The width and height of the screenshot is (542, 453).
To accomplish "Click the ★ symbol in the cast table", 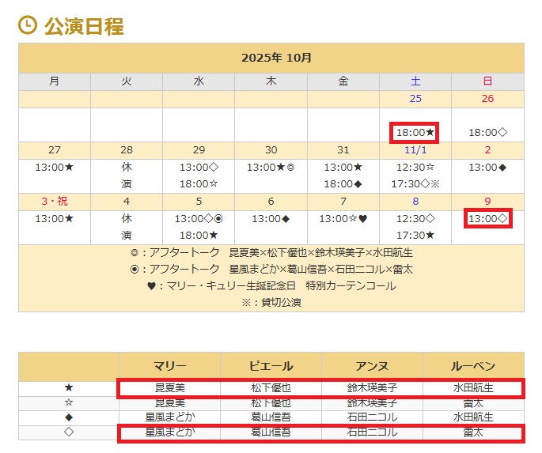I will click(x=68, y=388).
